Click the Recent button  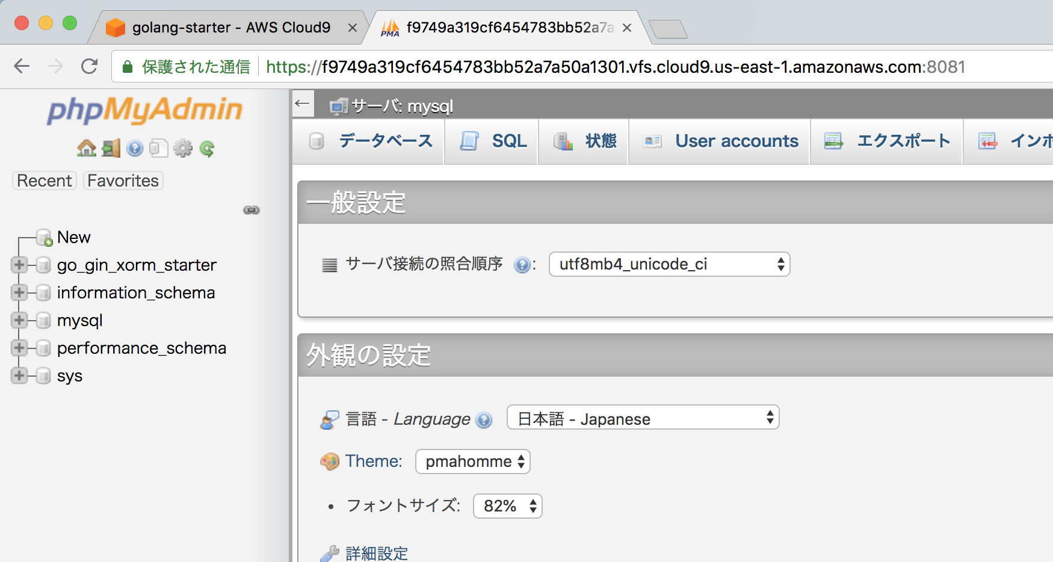(45, 181)
